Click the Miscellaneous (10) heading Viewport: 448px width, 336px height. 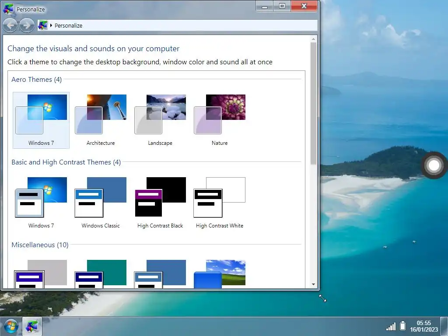40,245
